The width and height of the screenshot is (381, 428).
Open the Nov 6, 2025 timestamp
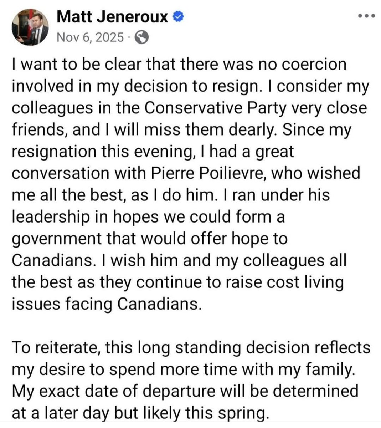[91, 37]
